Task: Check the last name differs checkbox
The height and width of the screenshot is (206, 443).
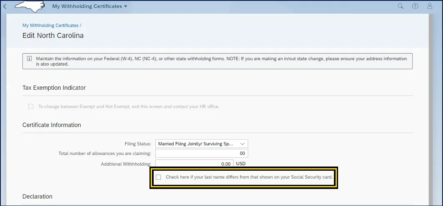Action: pyautogui.click(x=158, y=177)
